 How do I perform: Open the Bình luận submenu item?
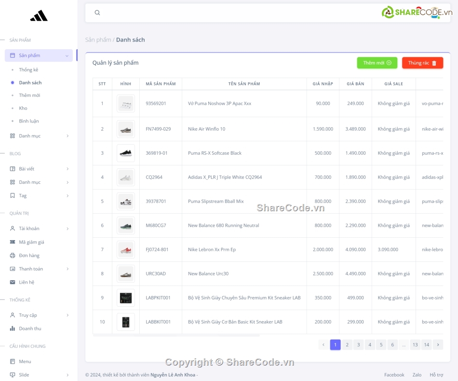coord(29,121)
